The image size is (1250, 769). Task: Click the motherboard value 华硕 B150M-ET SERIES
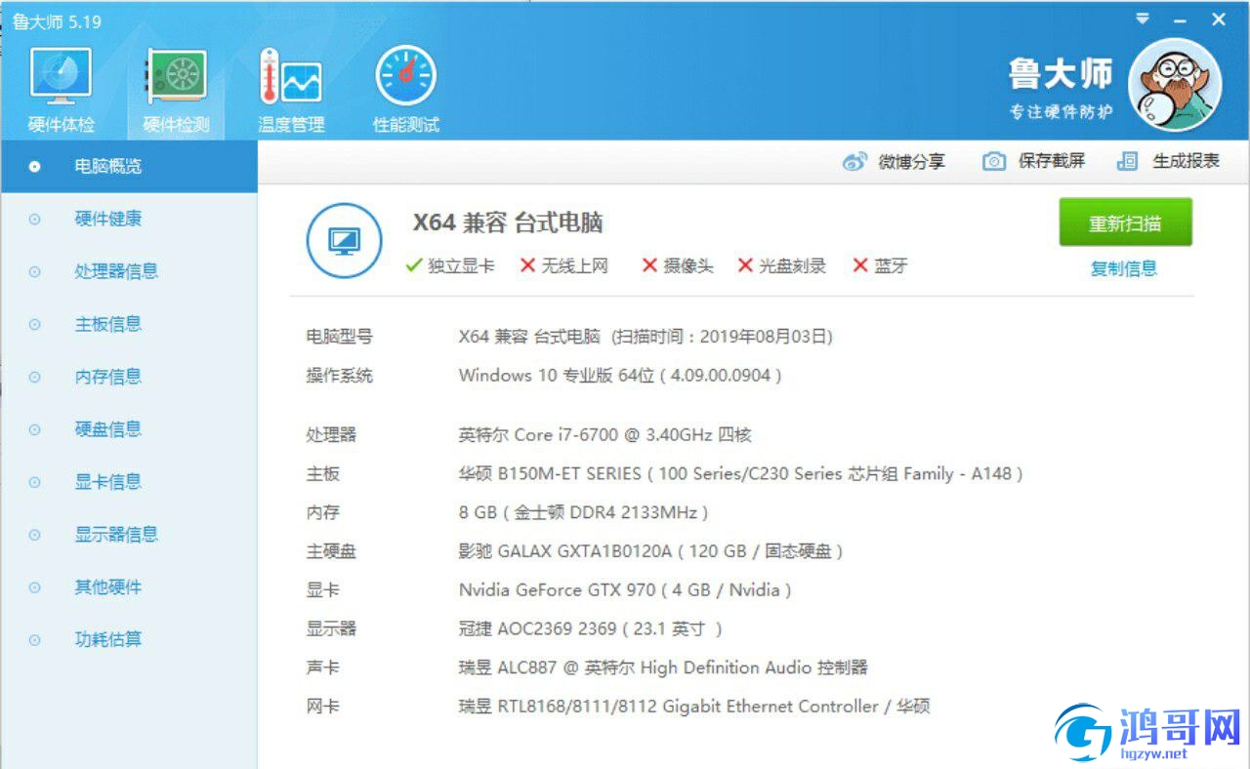740,473
